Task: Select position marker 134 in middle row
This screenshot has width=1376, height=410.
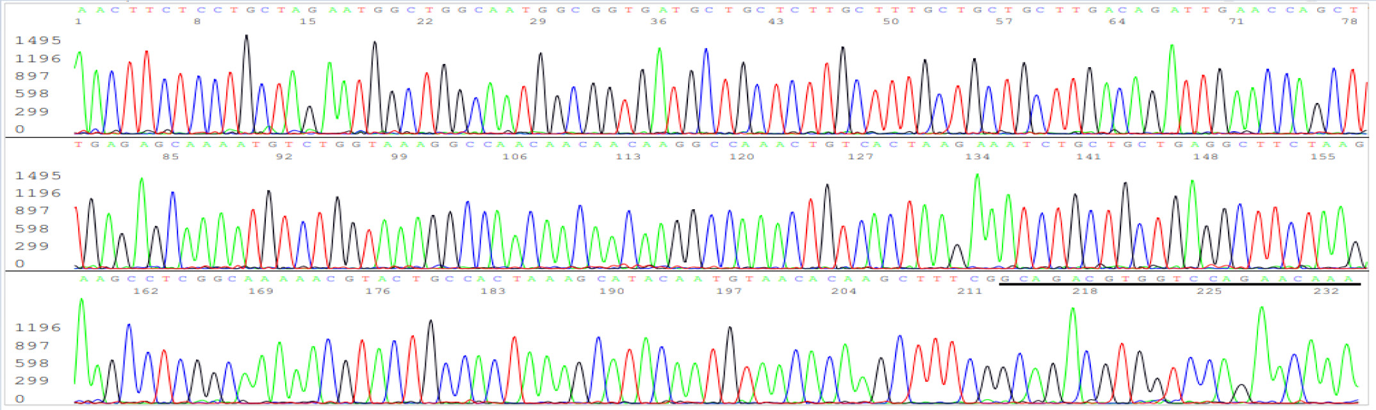Action: pyautogui.click(x=977, y=157)
